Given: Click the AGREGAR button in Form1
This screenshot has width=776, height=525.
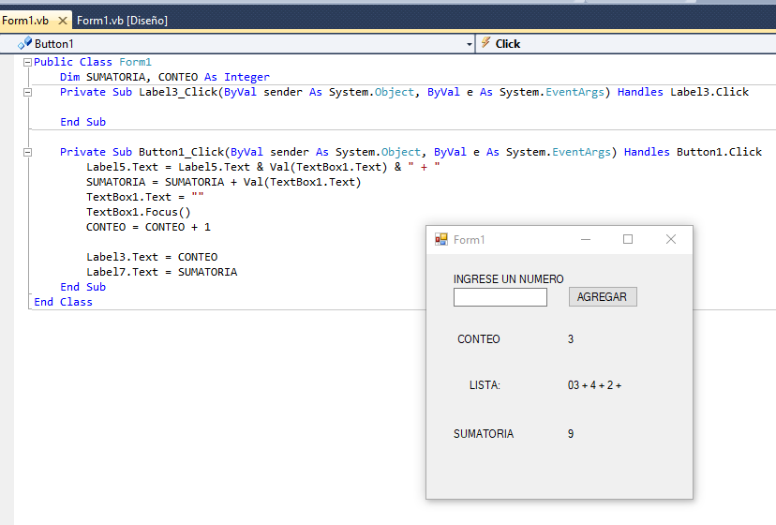Looking at the screenshot, I should click(x=603, y=296).
